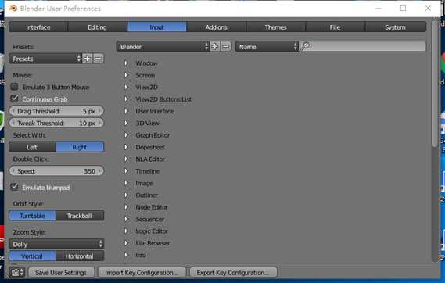Expand the 3D View keymap section
445x283 pixels.
click(126, 123)
